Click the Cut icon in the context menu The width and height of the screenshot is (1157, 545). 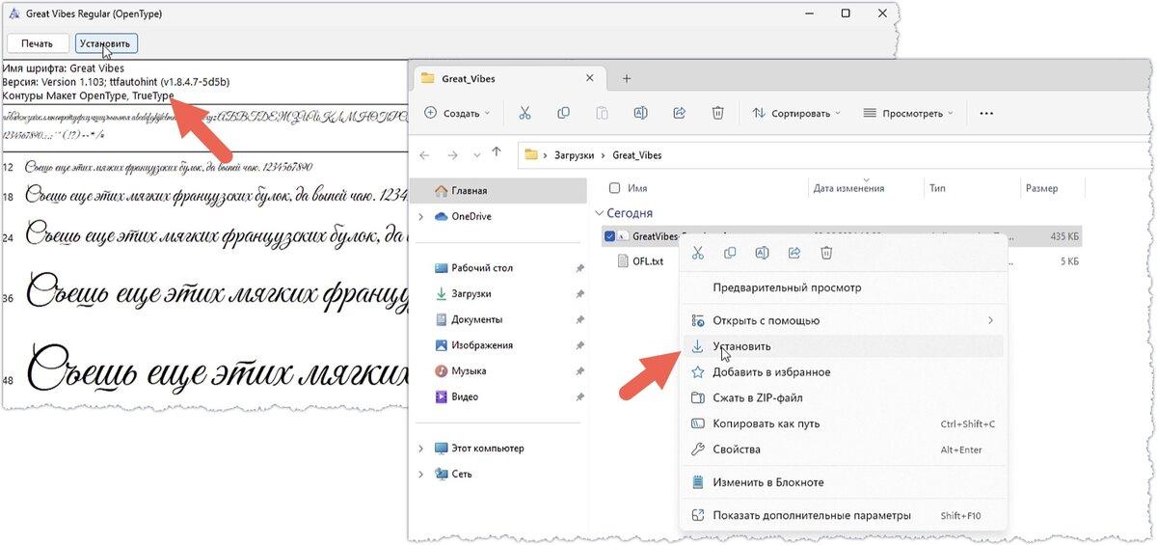(698, 253)
